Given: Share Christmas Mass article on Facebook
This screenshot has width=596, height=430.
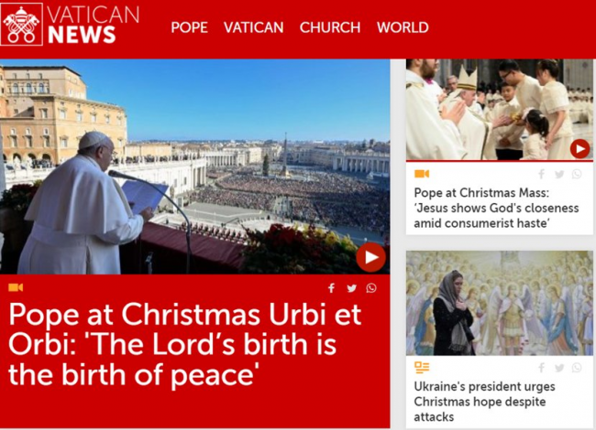Looking at the screenshot, I should (542, 174).
